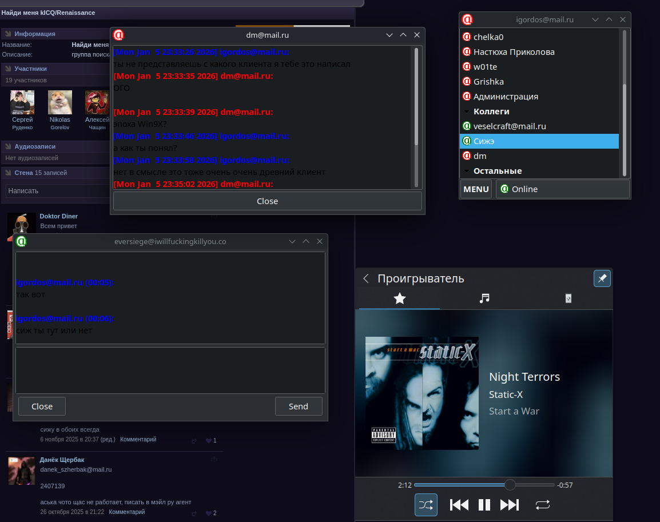Select contact Настюха Приколова

pyautogui.click(x=539, y=51)
